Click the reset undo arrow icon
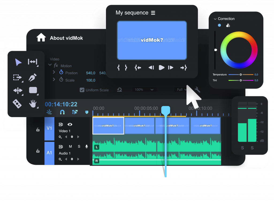This screenshot has width=274, height=203. [x=119, y=90]
